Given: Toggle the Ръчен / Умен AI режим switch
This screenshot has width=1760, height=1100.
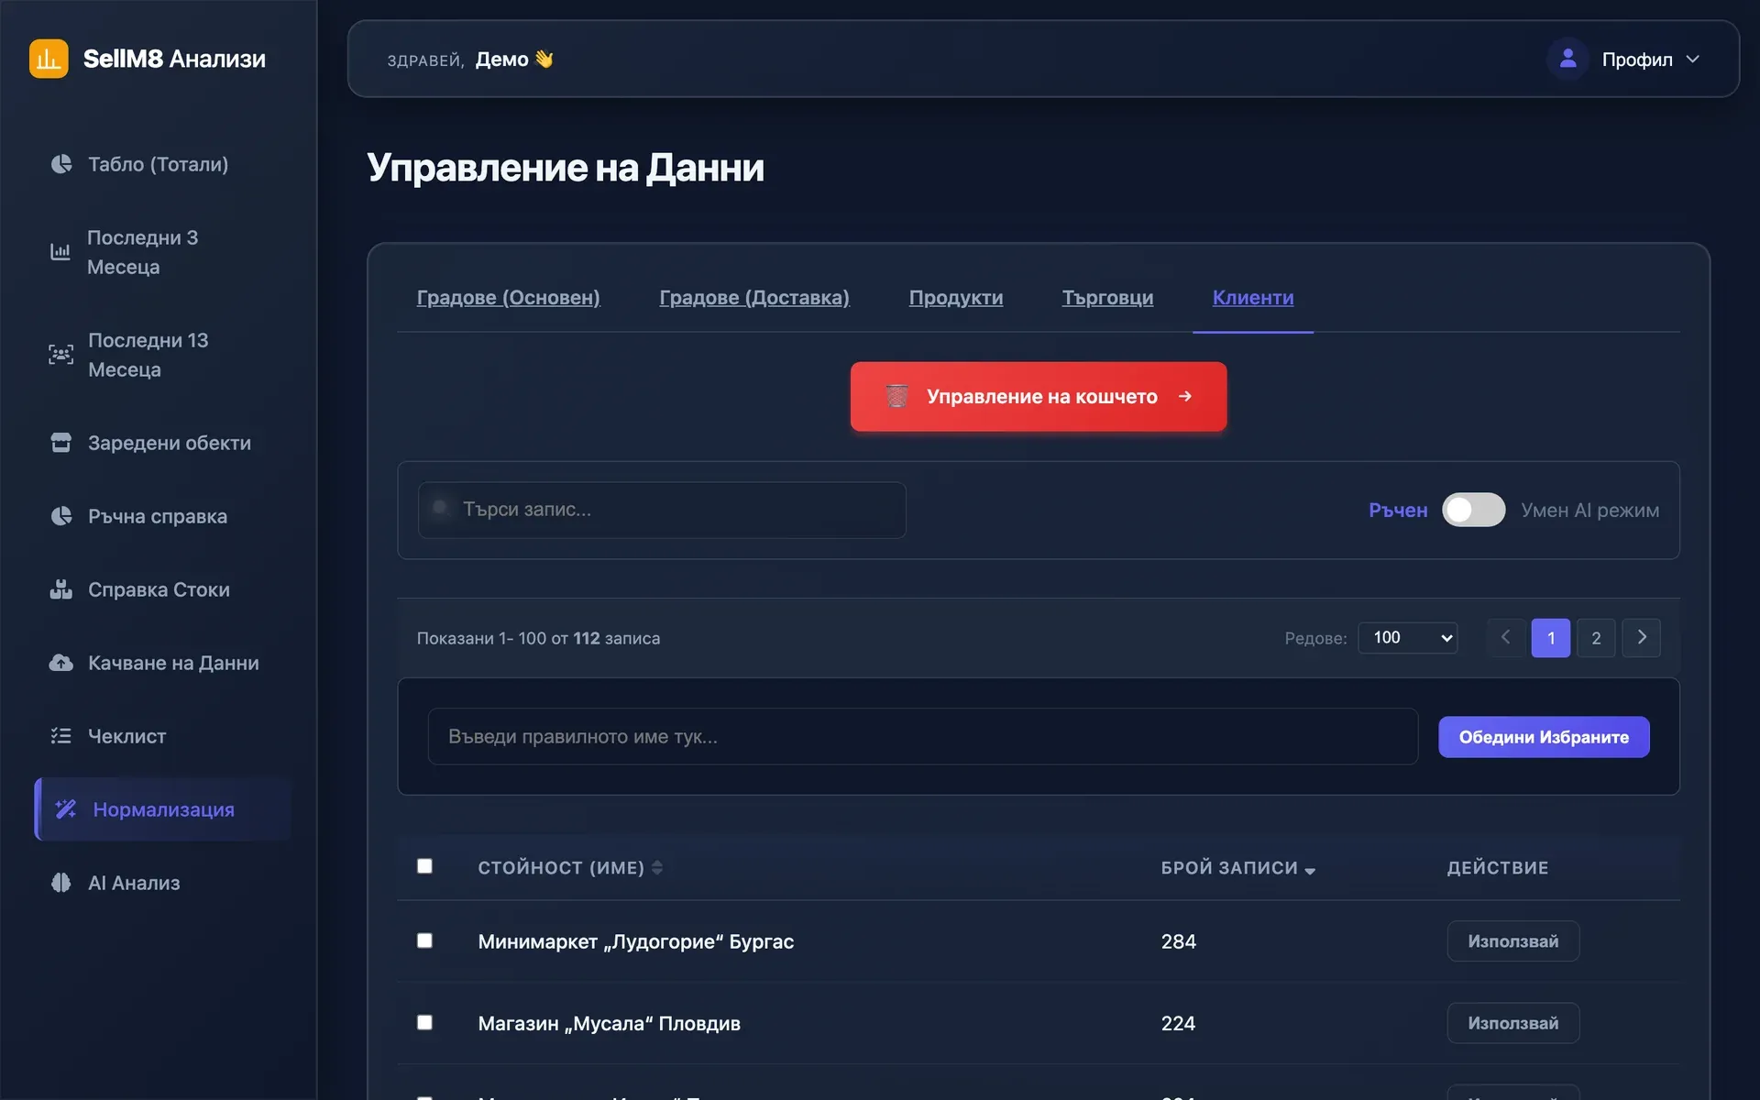Looking at the screenshot, I should coord(1473,510).
